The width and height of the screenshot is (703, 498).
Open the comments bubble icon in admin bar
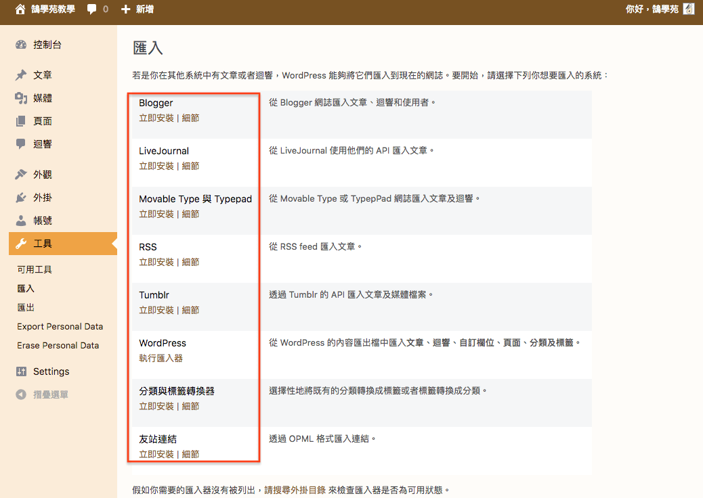pos(92,9)
